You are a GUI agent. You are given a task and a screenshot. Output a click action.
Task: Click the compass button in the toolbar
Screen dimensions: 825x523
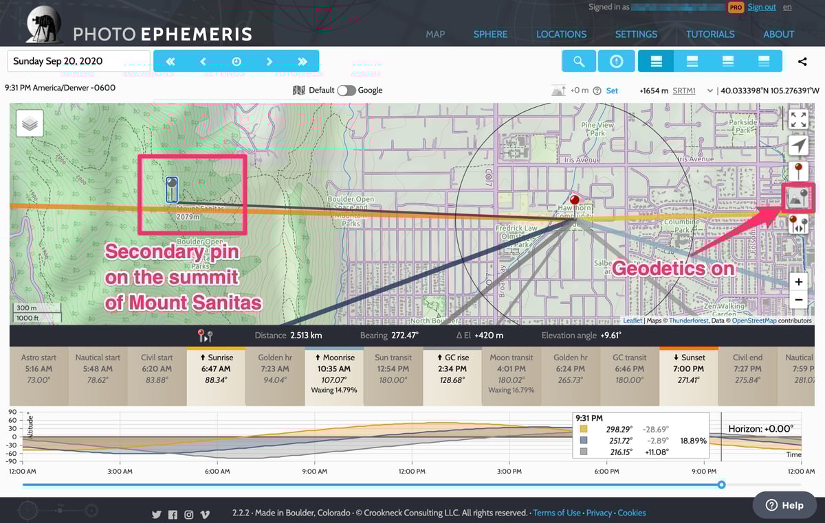click(616, 61)
